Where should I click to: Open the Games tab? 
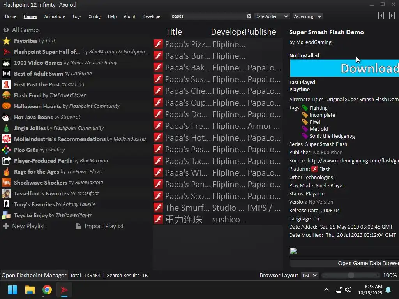30,16
